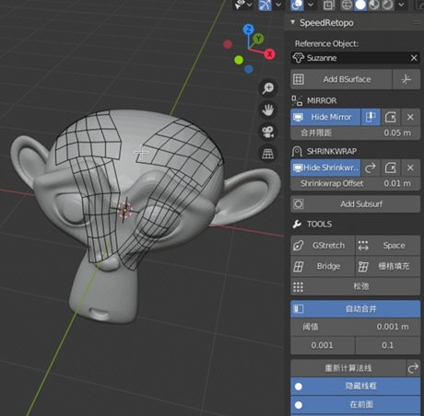Screen dimensions: 424x416
Task: Collapse the SpeedRetopo panel
Action: tap(293, 22)
